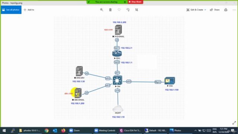Click the EDG router icon
Image resolution: width=238 pixels, height=134 pixels.
point(117,54)
